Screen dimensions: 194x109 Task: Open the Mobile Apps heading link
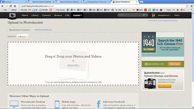point(69,102)
